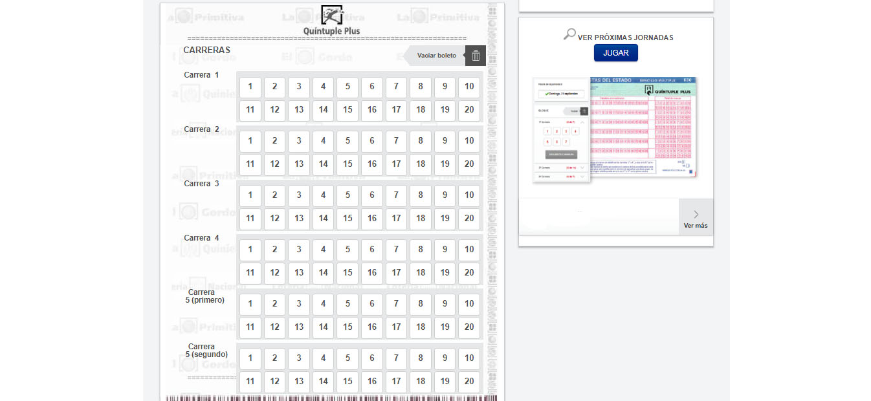The width and height of the screenshot is (871, 401).
Task: Select number 20 in Carrera 4
Action: 469,274
